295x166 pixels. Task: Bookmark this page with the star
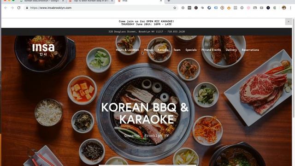click(x=175, y=8)
